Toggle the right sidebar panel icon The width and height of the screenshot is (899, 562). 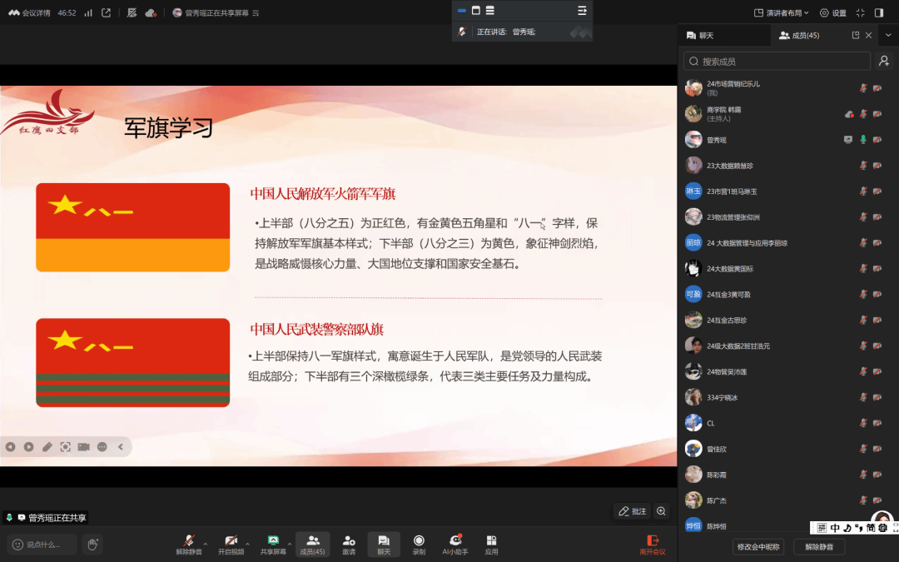(x=879, y=12)
